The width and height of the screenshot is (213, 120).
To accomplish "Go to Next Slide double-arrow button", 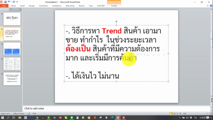I will click(212, 101).
